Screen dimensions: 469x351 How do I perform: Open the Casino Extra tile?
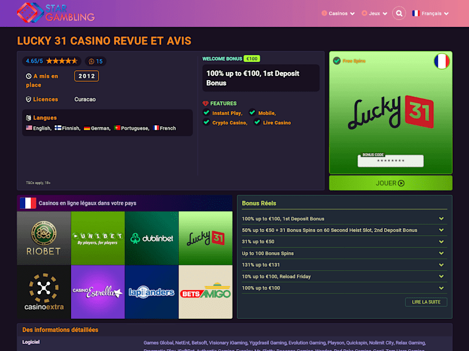(44, 292)
